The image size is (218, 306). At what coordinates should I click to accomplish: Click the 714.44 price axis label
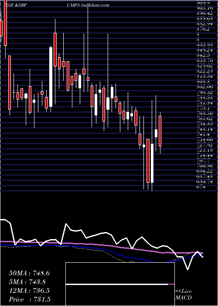pyautogui.click(x=205, y=156)
